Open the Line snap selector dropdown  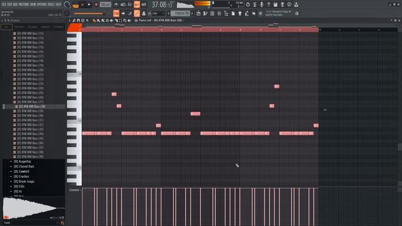pyautogui.click(x=158, y=13)
